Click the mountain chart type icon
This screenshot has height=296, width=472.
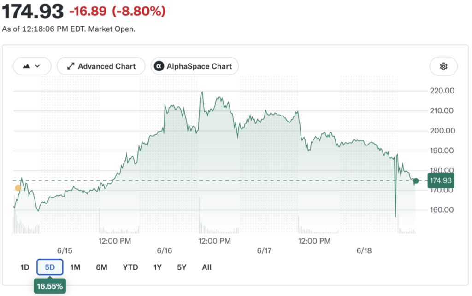point(26,66)
